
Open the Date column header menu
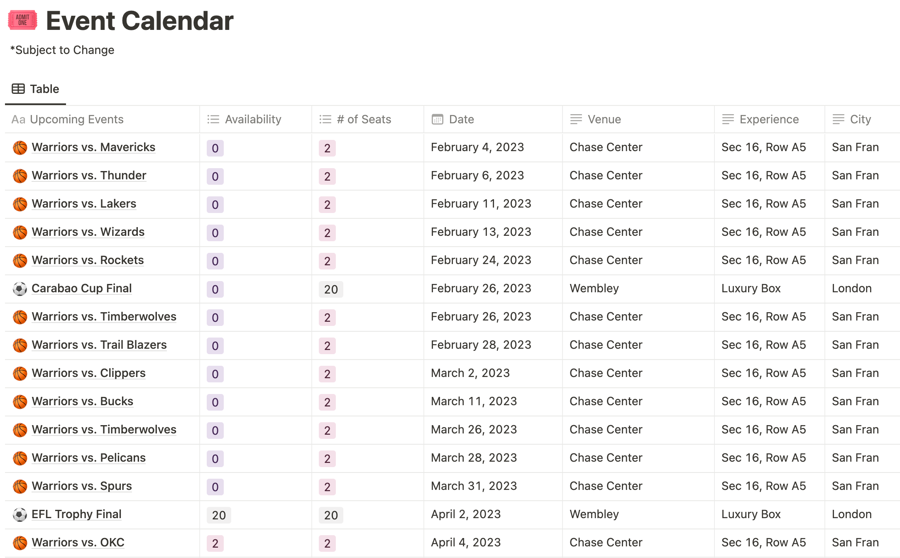(493, 119)
